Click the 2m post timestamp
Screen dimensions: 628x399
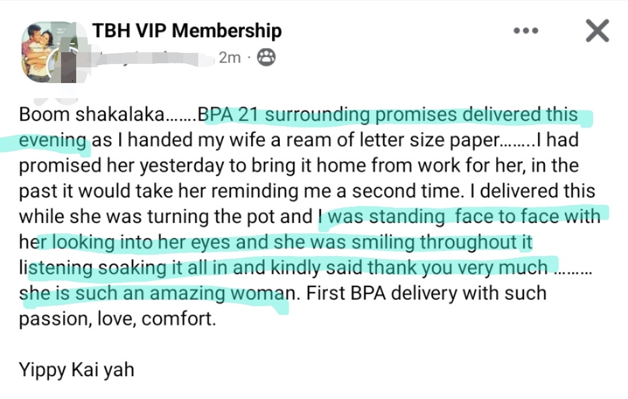click(229, 57)
